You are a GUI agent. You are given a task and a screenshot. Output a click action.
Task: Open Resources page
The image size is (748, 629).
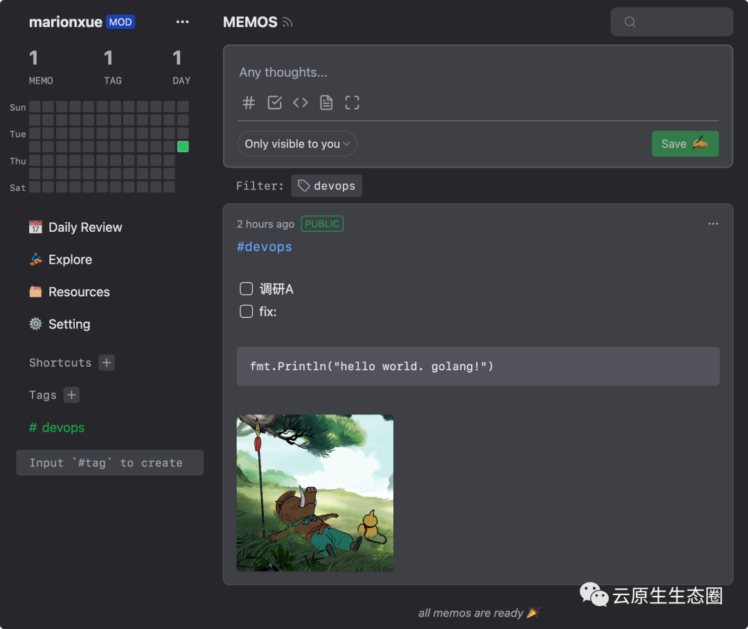pyautogui.click(x=69, y=291)
